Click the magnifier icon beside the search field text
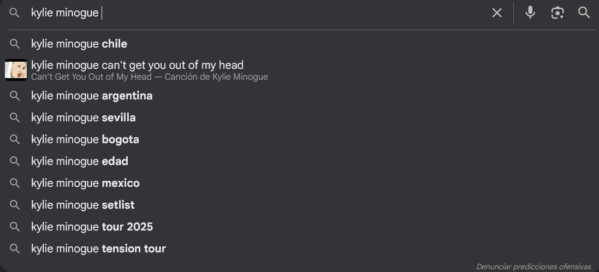Image resolution: width=599 pixels, height=272 pixels. [15, 13]
